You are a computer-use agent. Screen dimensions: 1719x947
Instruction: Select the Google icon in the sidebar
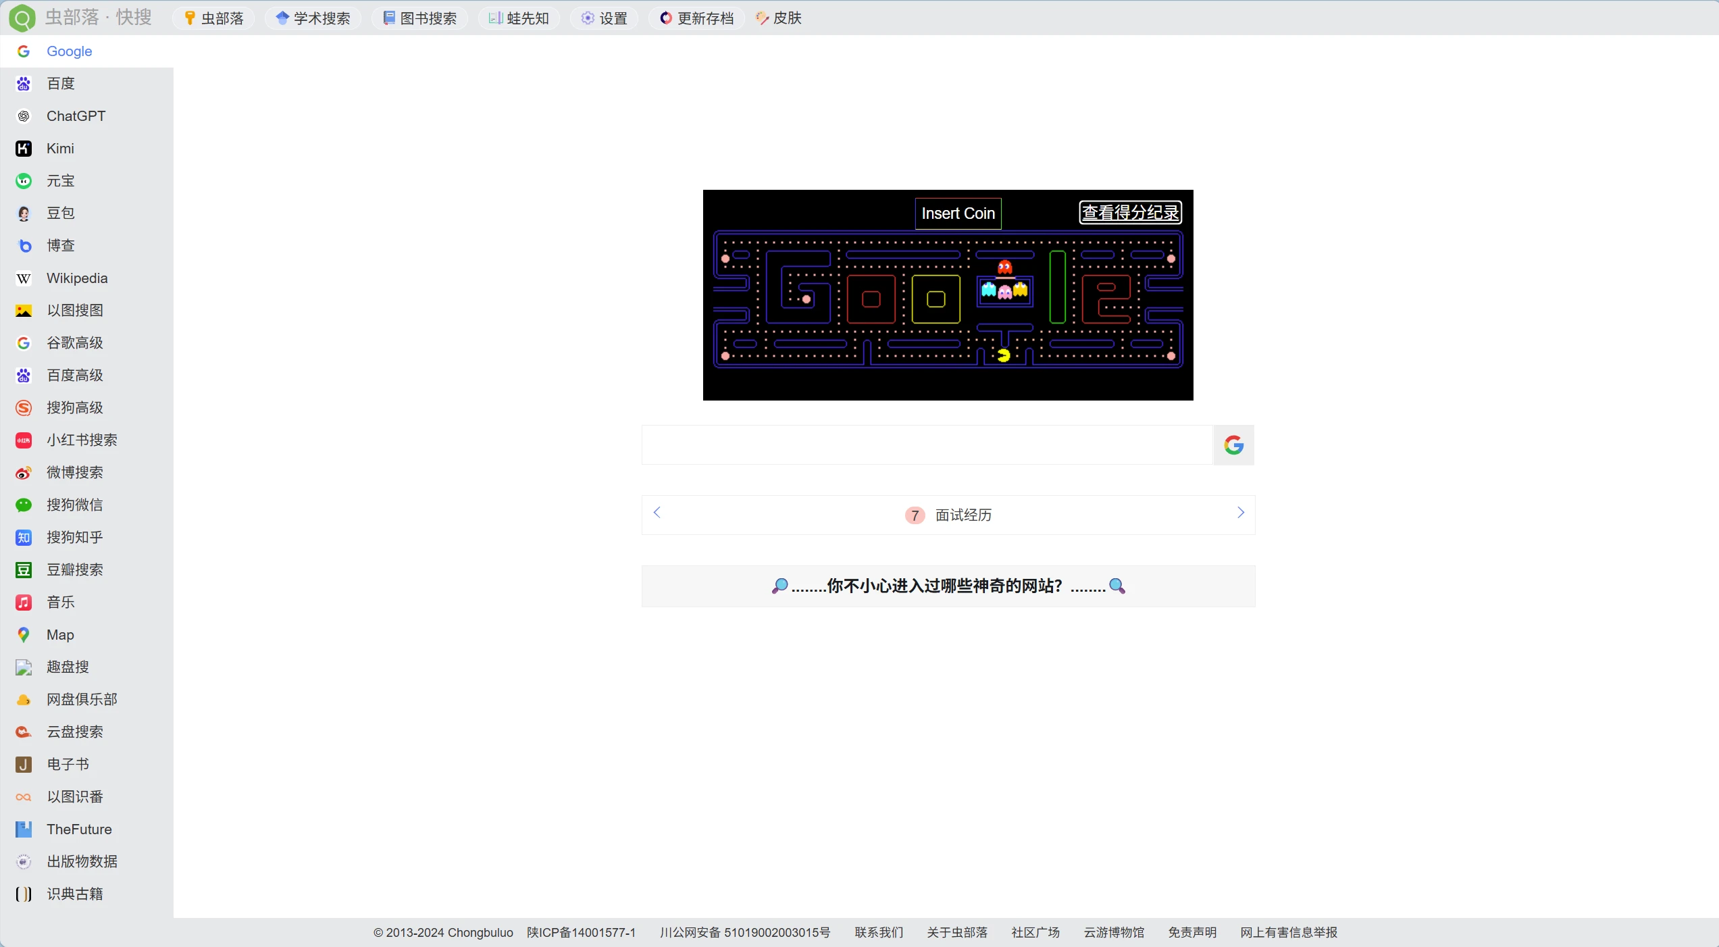coord(24,51)
